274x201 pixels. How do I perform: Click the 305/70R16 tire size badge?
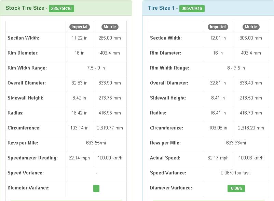pyautogui.click(x=192, y=9)
